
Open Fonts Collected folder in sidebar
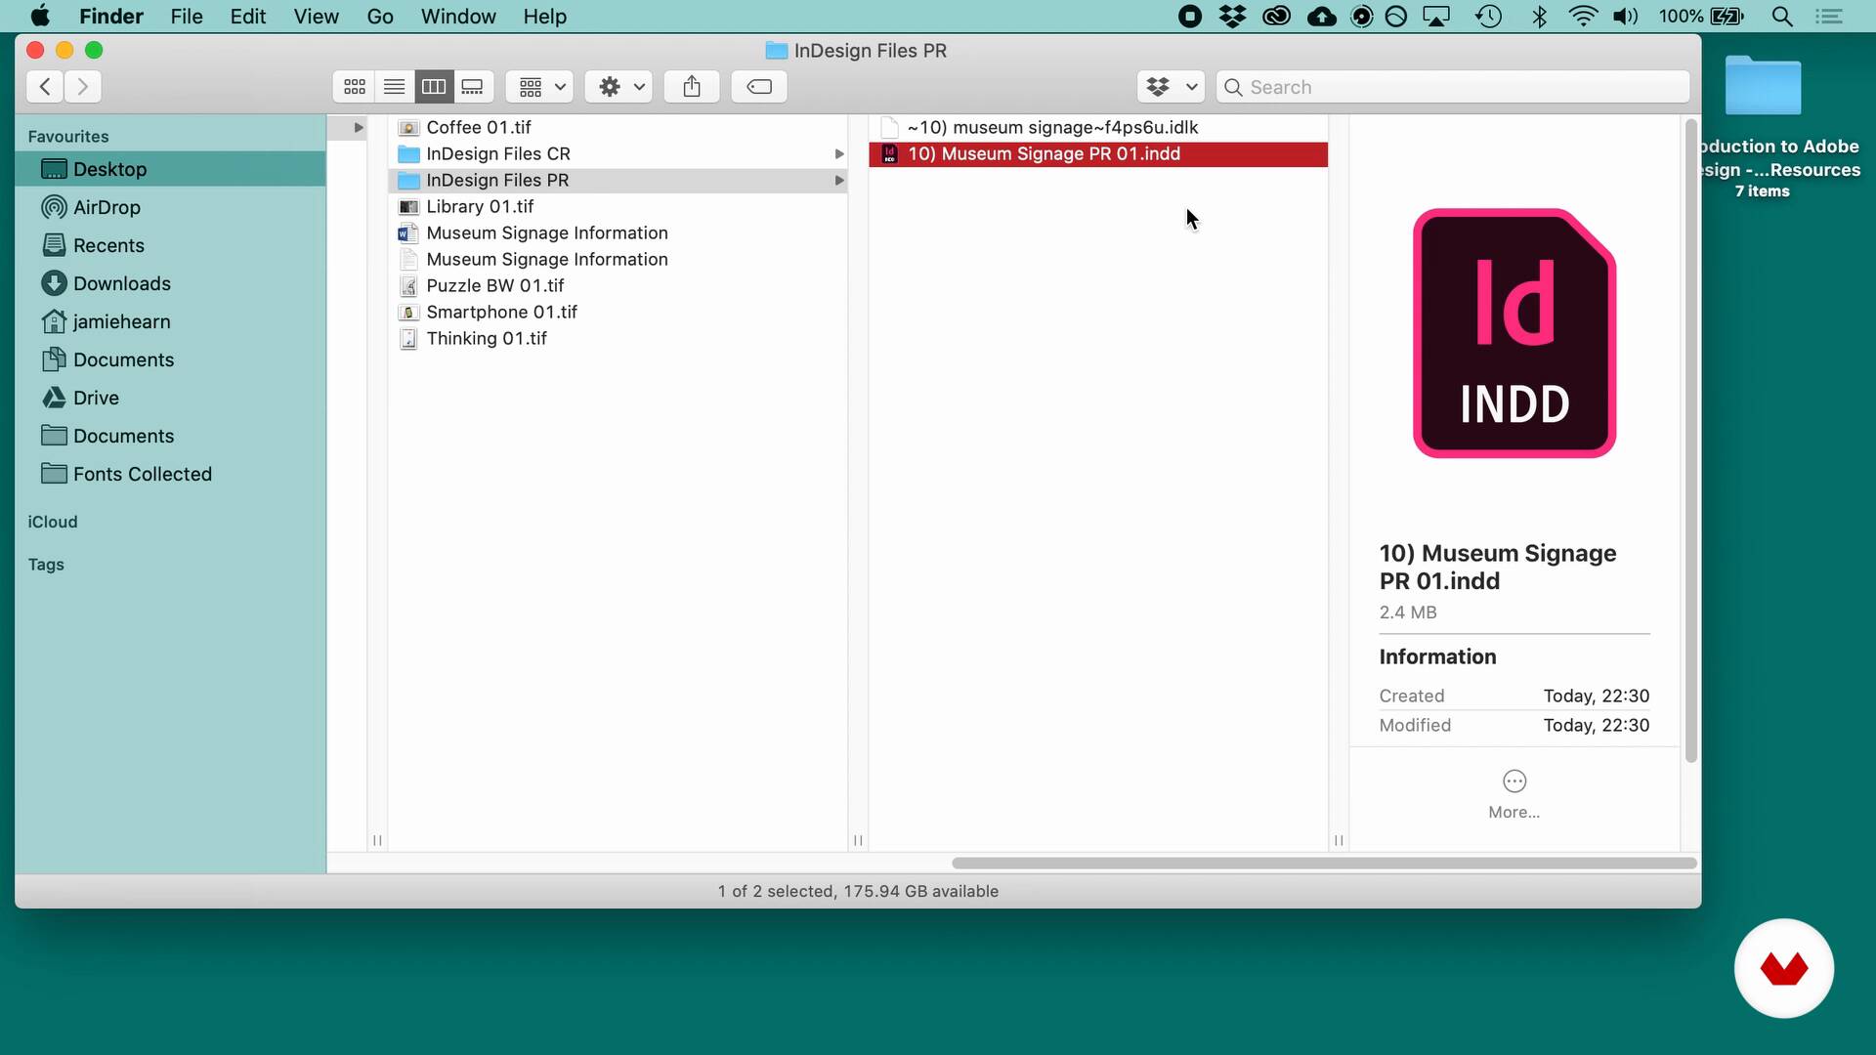coord(170,474)
